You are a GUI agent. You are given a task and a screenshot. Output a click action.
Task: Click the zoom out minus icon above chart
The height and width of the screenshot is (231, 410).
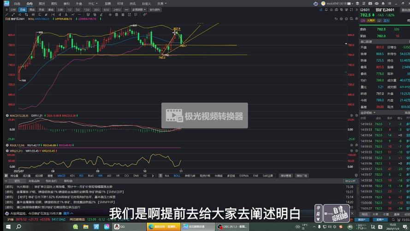[x=346, y=19]
